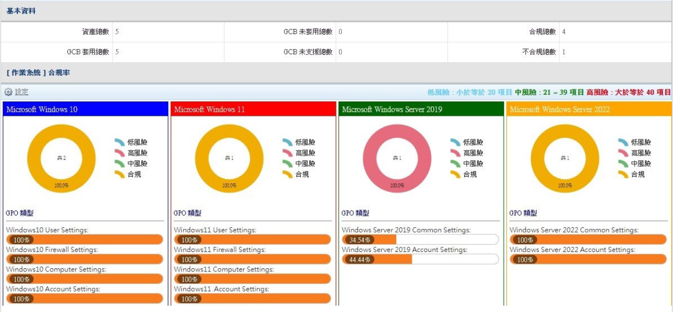Open the 設定 link
Viewport: 673px width, 312px height.
[22, 92]
